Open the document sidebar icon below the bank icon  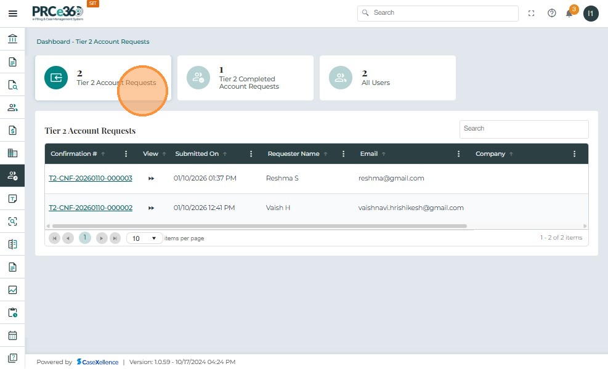[12, 62]
